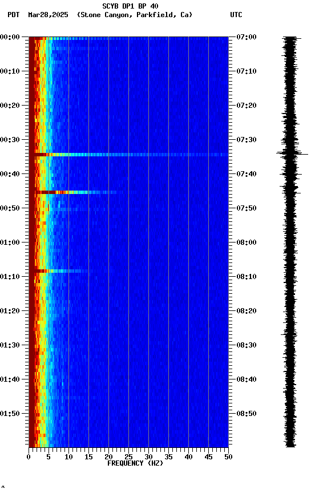Viewport: 315px width, 493px height.
Task: Click the '0' frequency axis label
Action: point(29,458)
